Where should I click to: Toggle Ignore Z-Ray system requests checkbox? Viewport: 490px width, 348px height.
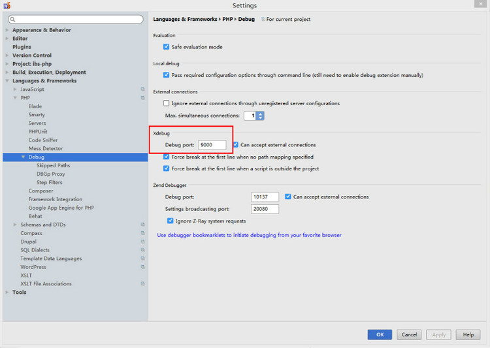click(171, 221)
